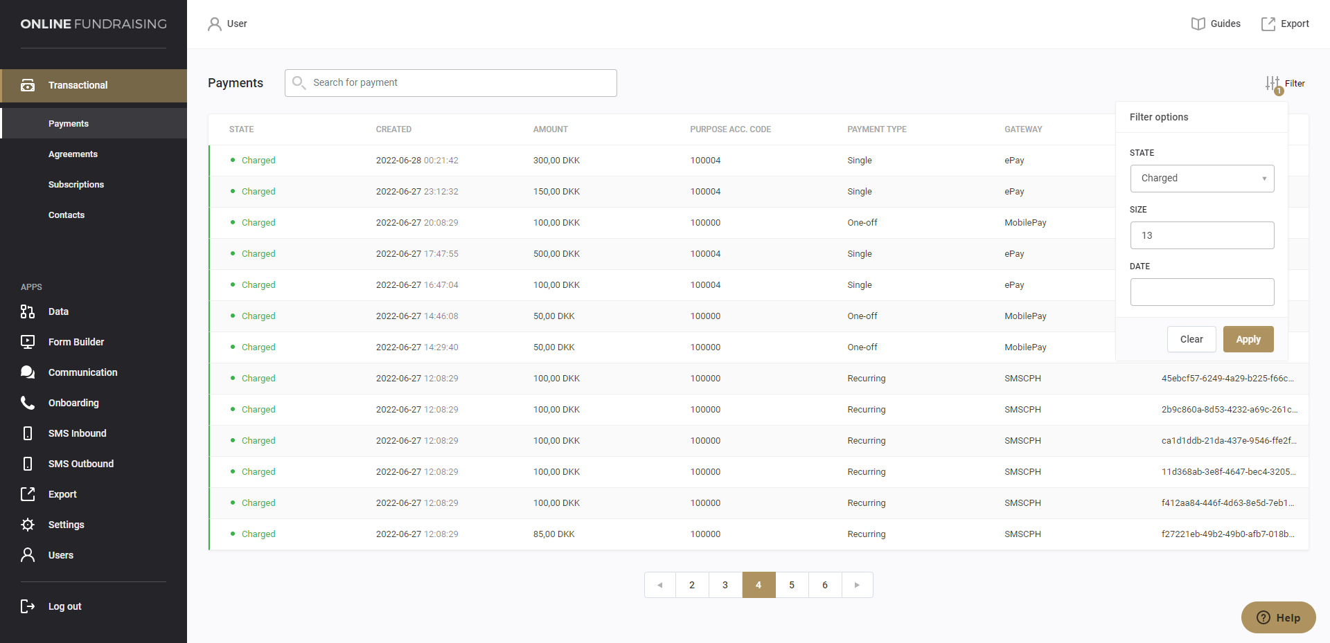Click the STATE column header
This screenshot has height=643, width=1330.
point(242,129)
